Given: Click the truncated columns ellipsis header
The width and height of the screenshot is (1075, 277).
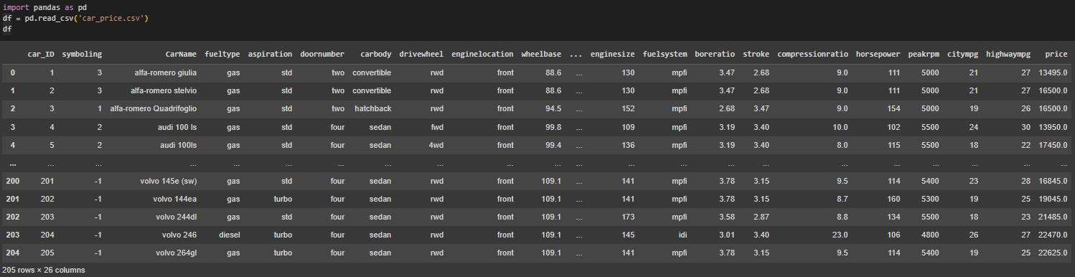Looking at the screenshot, I should (x=575, y=54).
